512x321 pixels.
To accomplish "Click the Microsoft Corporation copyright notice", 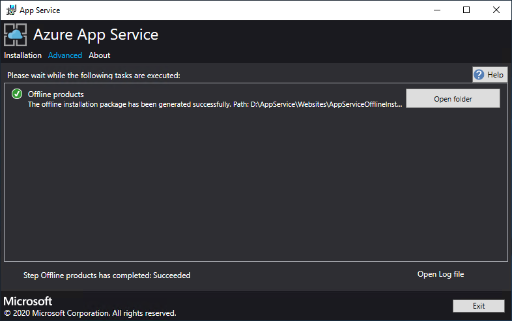I will [x=90, y=313].
